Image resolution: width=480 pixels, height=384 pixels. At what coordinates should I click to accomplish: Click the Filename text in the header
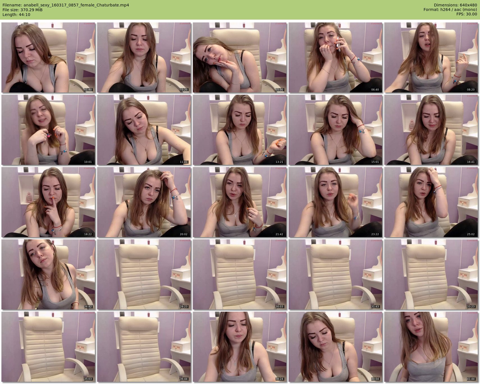tap(66, 5)
